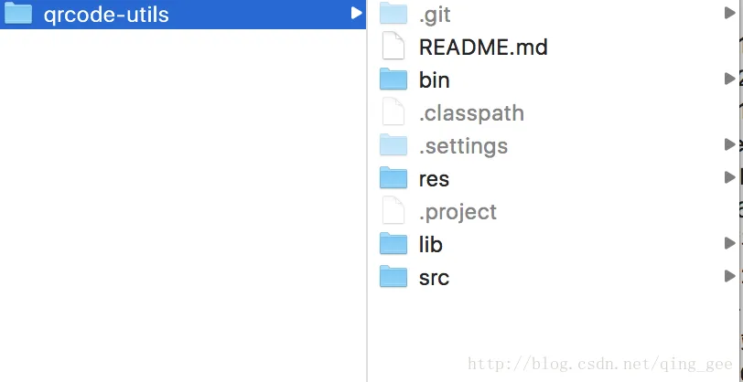Select the src folder name

click(434, 278)
